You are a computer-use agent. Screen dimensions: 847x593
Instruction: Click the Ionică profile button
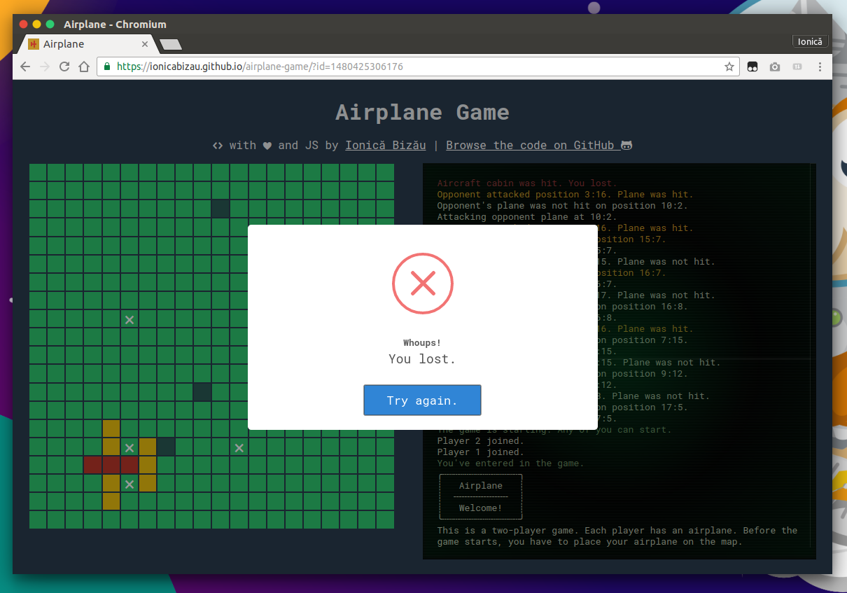(811, 41)
